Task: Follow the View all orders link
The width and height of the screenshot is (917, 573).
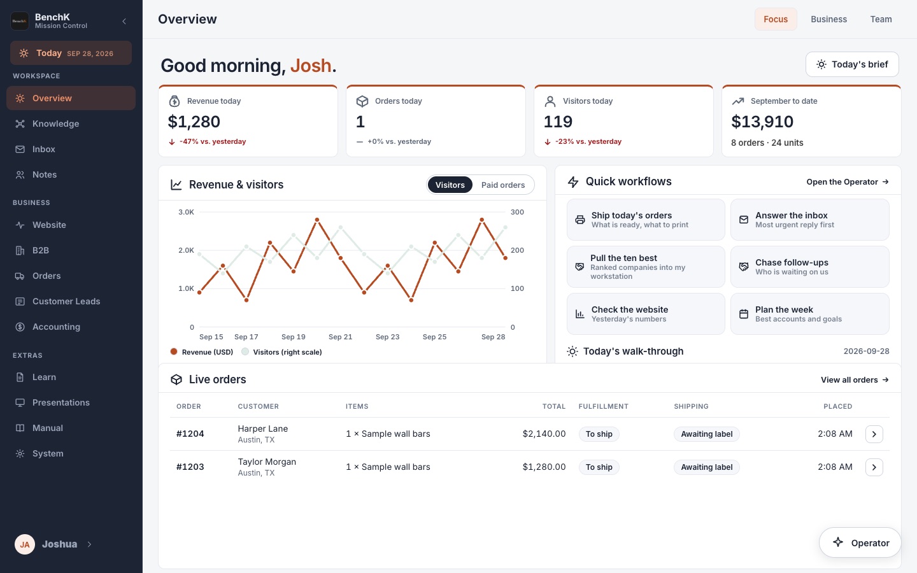Action: coord(855,380)
